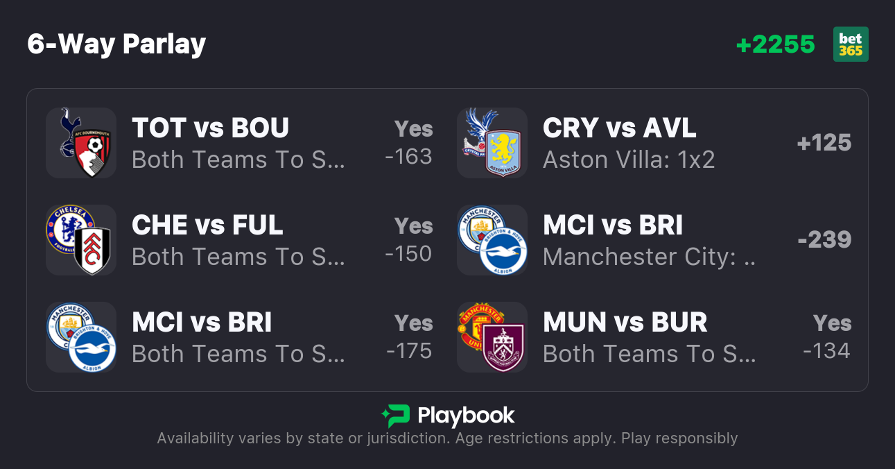
Task: Open the CRY vs AVL matchup title
Action: point(619,128)
